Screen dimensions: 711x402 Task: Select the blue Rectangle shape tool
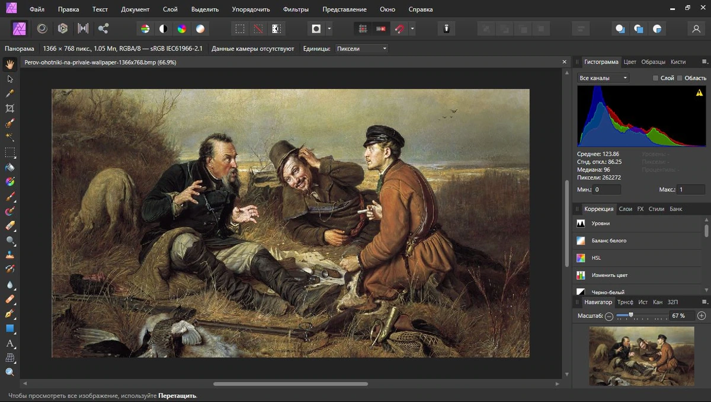pos(9,328)
